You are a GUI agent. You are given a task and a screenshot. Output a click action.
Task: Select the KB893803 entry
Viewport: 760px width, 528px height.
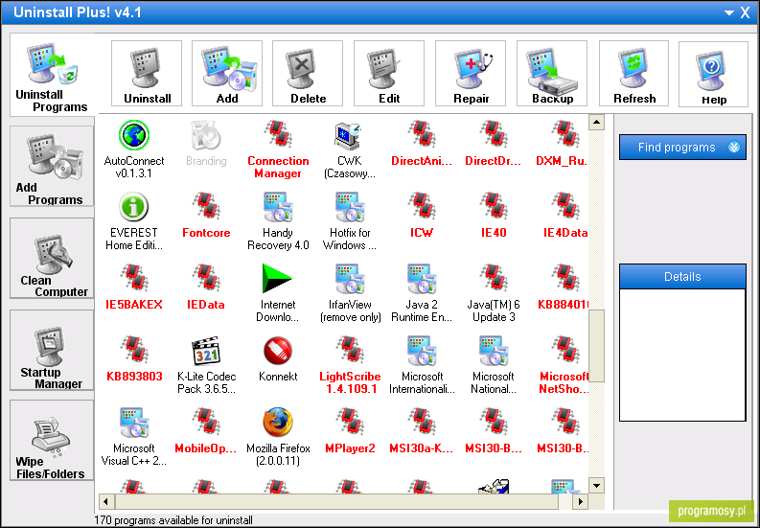pyautogui.click(x=134, y=359)
